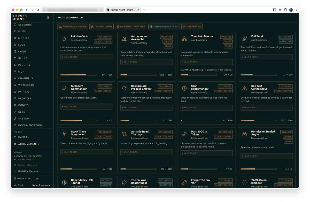Expand What Counts in Toolchain Maxxer card
Image resolution: width=310 pixels, height=202 pixels.
point(206,62)
